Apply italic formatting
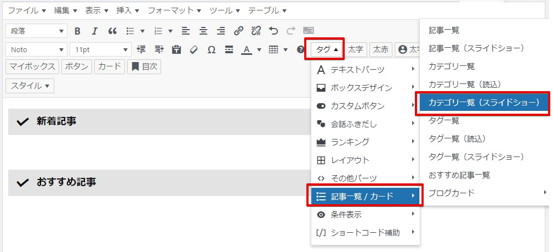 pos(94,31)
